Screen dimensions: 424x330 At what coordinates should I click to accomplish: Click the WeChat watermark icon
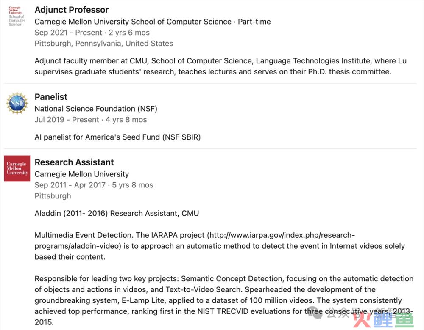click(x=315, y=313)
